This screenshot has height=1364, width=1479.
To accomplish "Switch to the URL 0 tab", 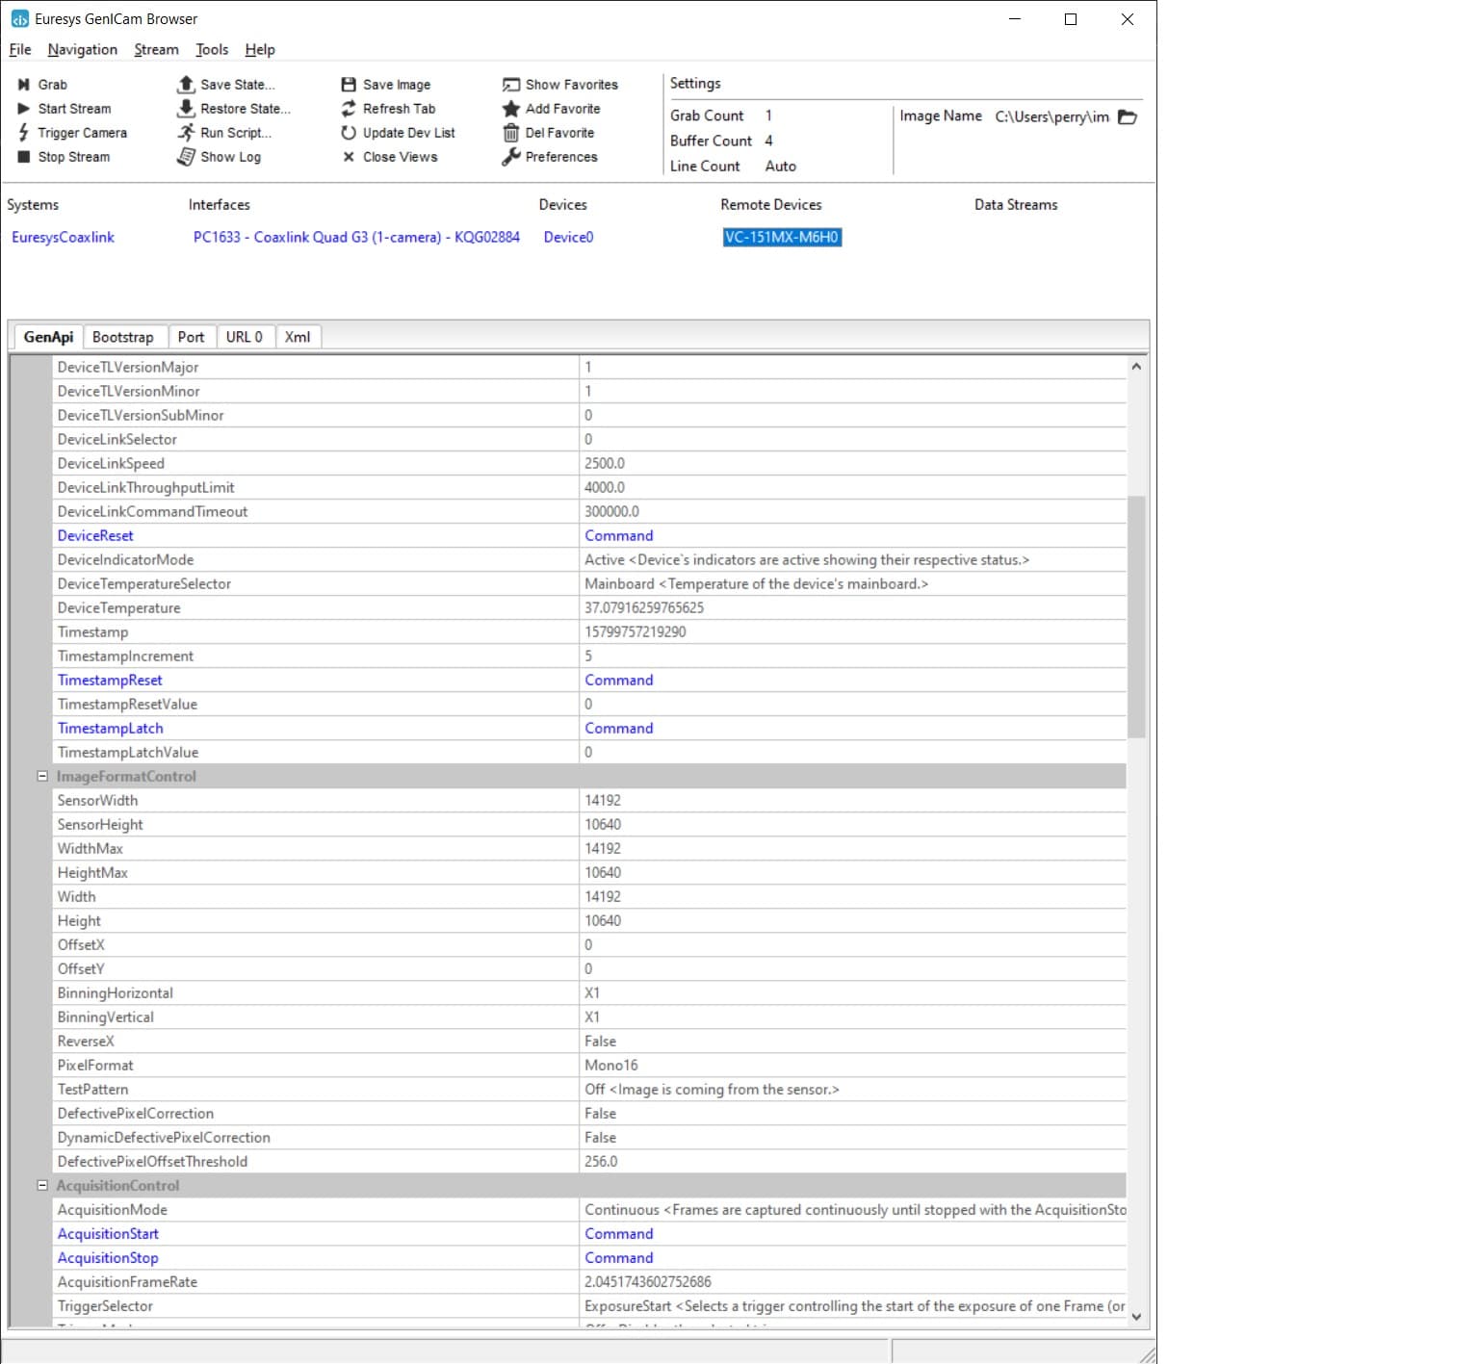I will [x=245, y=337].
